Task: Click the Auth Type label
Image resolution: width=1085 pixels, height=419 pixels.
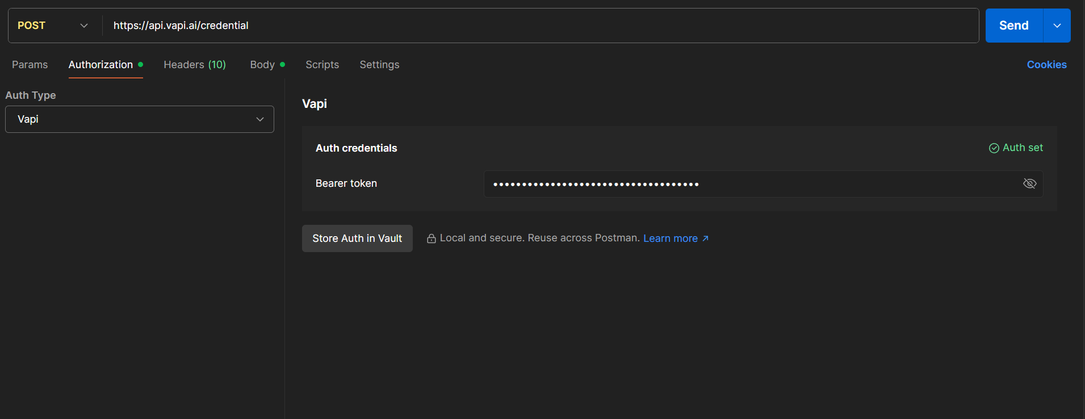Action: tap(31, 95)
